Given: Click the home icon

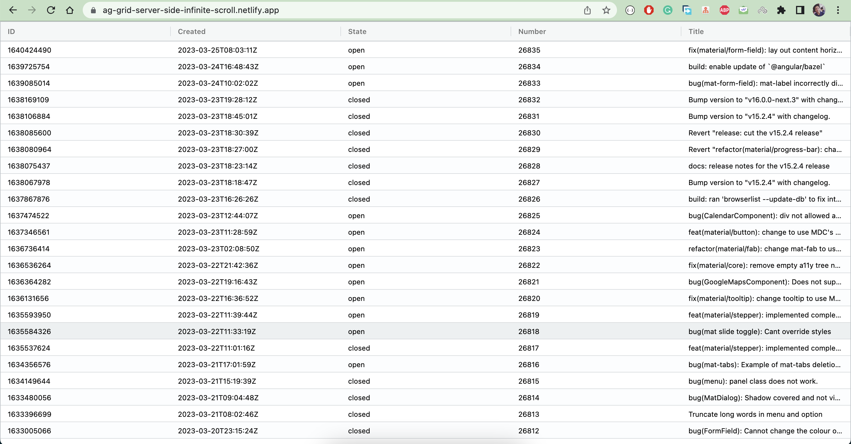Looking at the screenshot, I should (70, 10).
